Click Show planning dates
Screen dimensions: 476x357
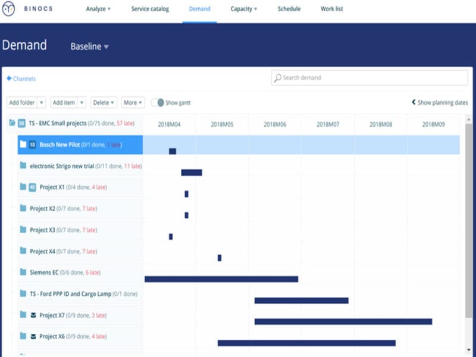(x=440, y=102)
